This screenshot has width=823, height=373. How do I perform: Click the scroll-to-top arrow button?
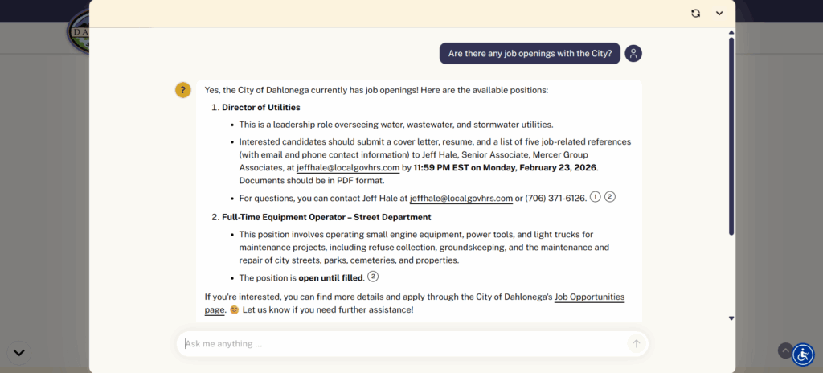point(785,350)
